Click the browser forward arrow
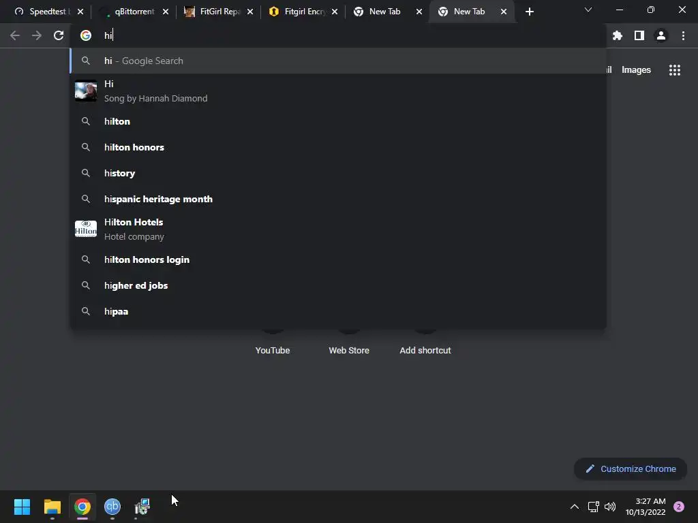The width and height of the screenshot is (698, 523). (37, 35)
